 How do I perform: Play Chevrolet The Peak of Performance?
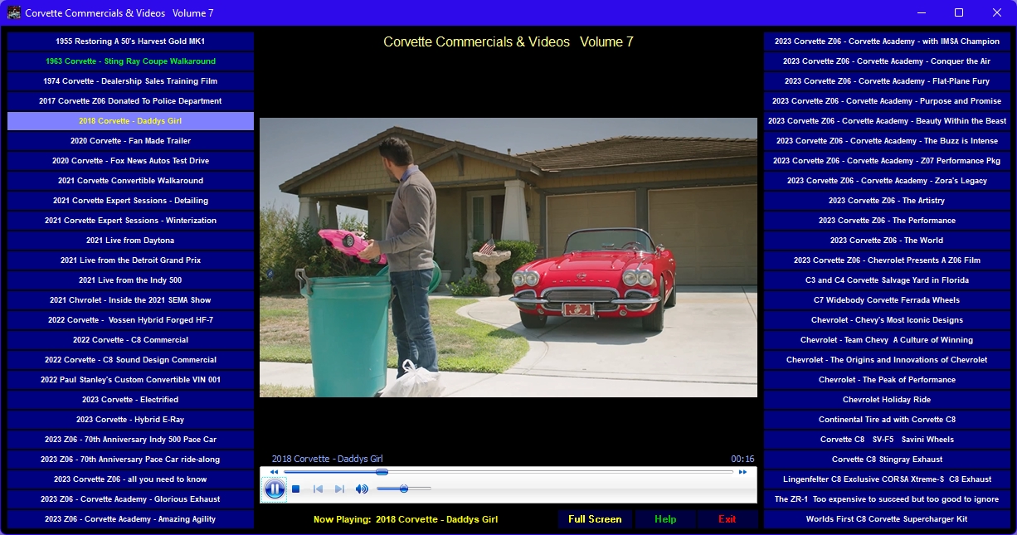pyautogui.click(x=887, y=380)
